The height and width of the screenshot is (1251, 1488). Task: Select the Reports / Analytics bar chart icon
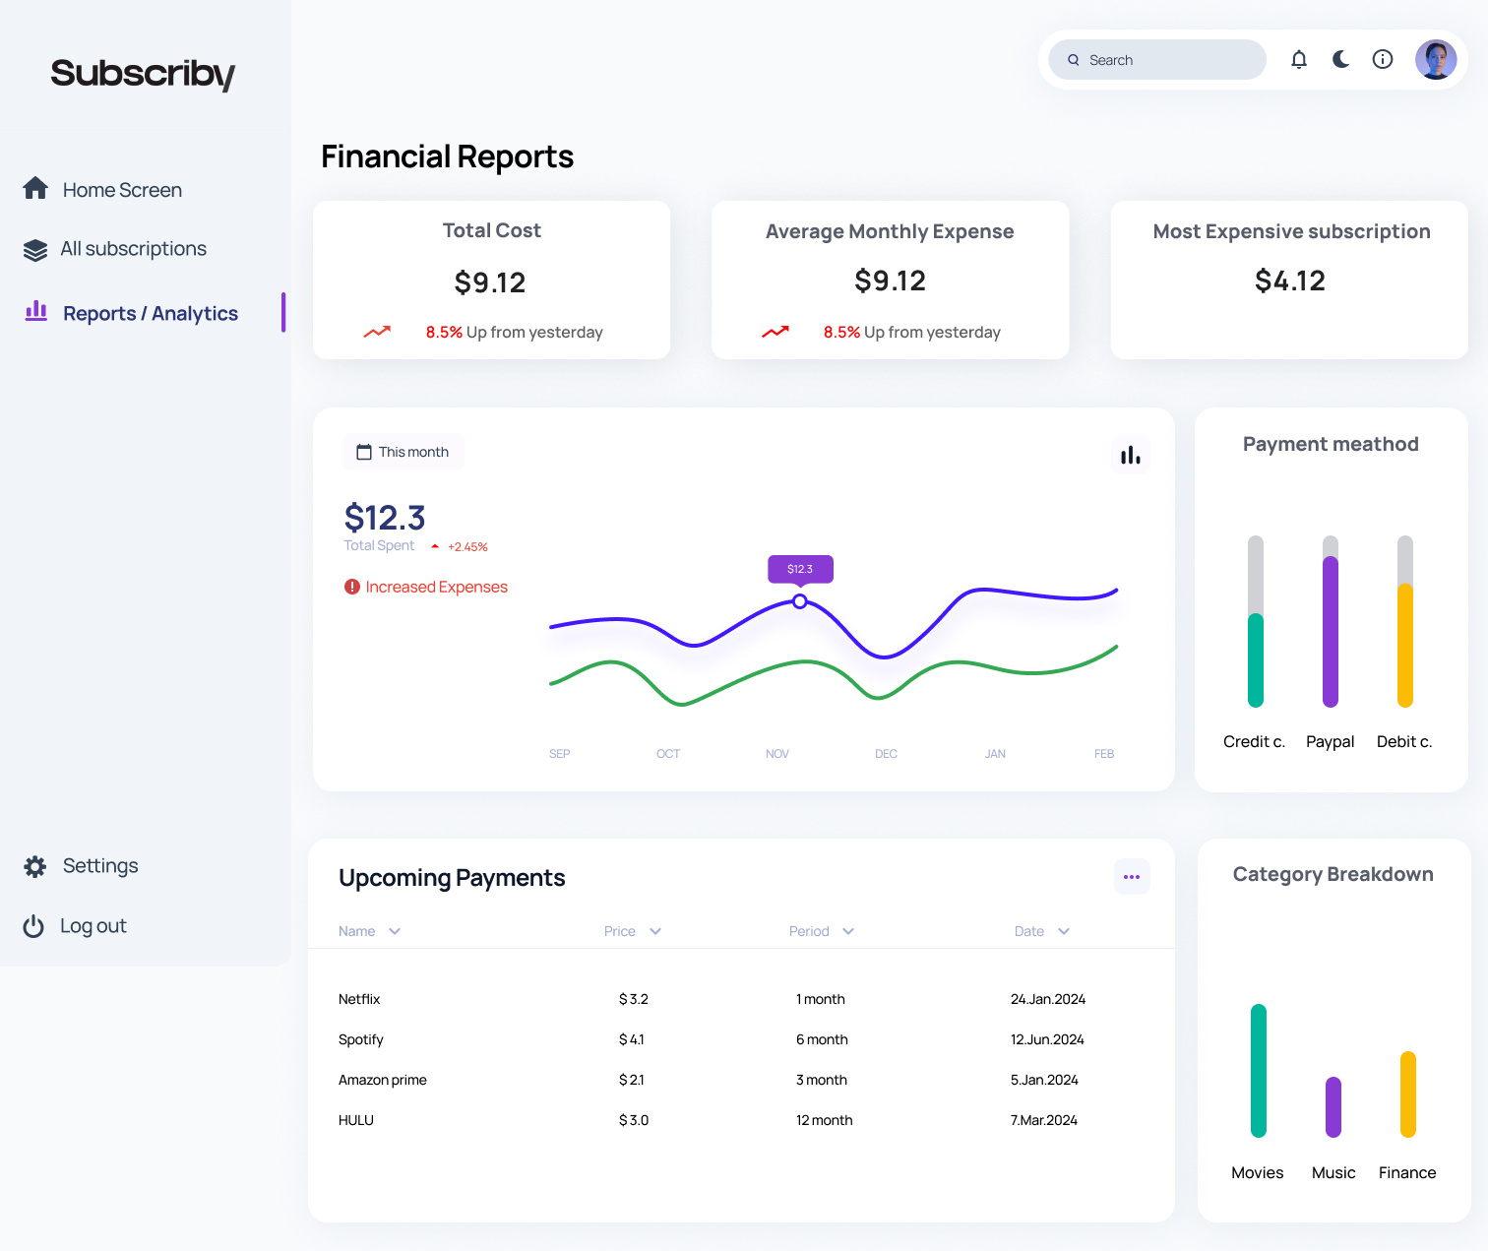pyautogui.click(x=35, y=311)
